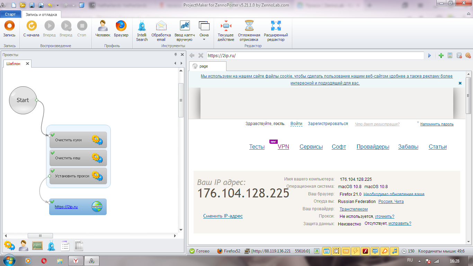
Task: Start recording with the Запись button
Action: tap(9, 28)
